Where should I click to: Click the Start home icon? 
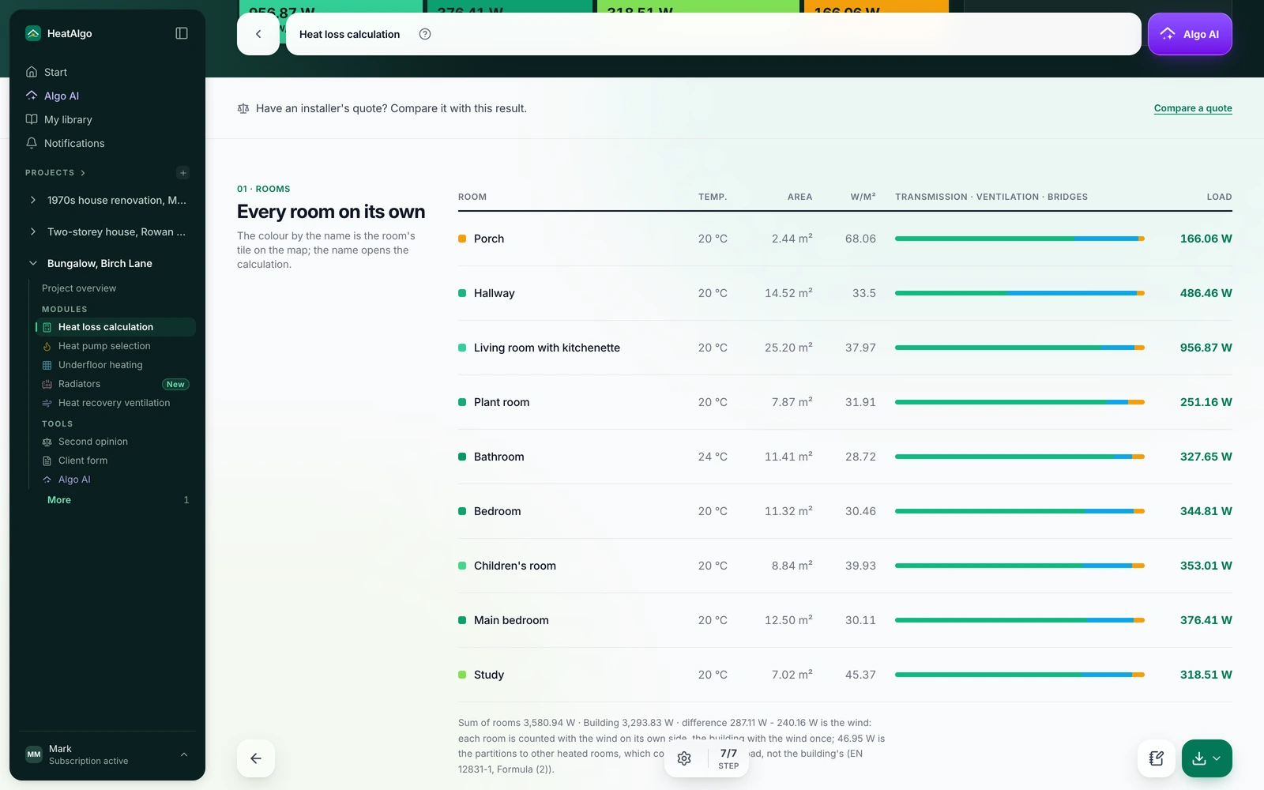coord(32,72)
